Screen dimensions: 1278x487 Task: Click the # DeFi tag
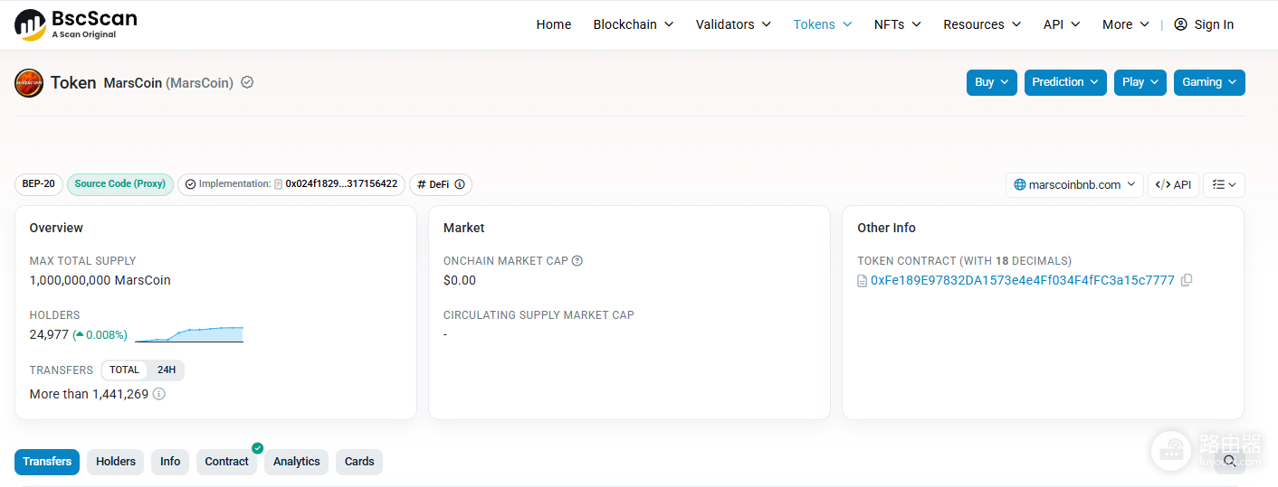click(x=441, y=184)
